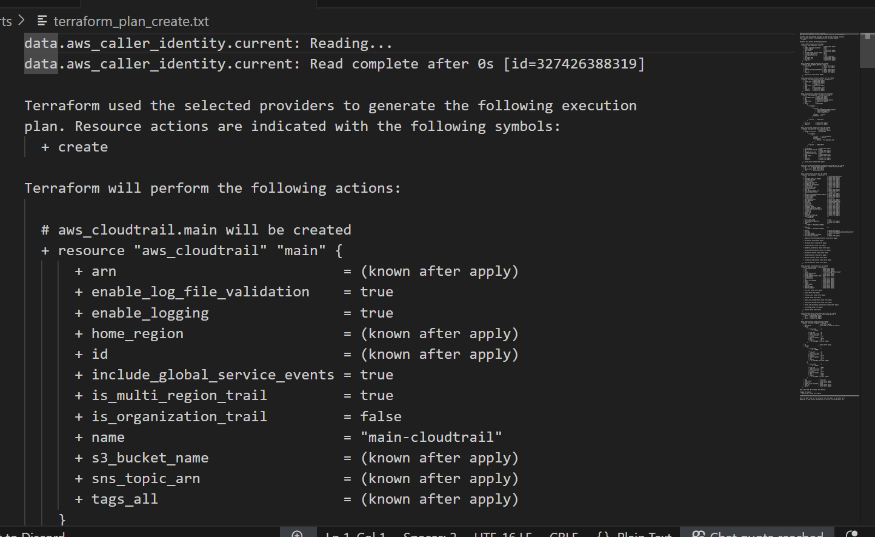Change file encoding via UTF-16 LE item
This screenshot has height=537, width=875.
point(503,534)
